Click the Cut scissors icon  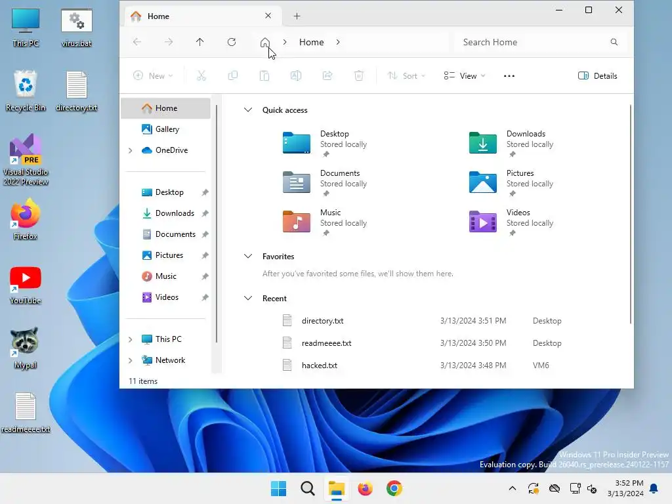tap(201, 76)
